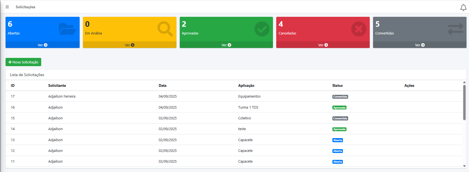Click Convertida badge in row 17
469x172 pixels.
coord(340,97)
